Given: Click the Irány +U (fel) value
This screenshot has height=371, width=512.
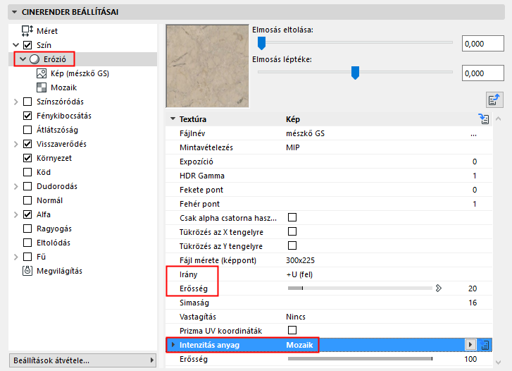Looking at the screenshot, I should click(299, 274).
